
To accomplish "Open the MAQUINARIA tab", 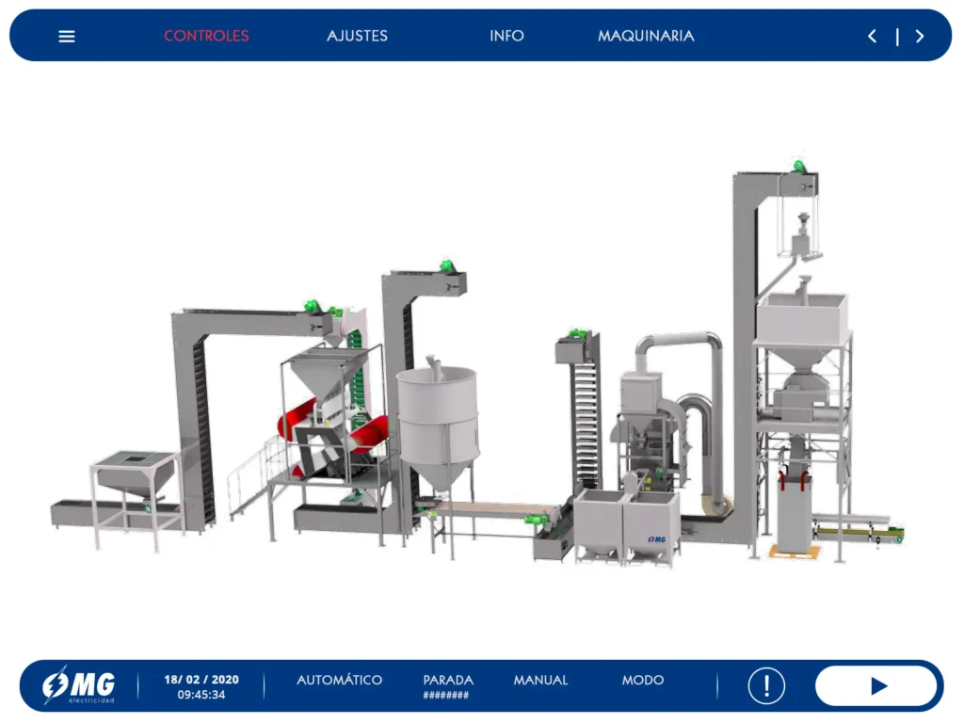I will point(646,36).
